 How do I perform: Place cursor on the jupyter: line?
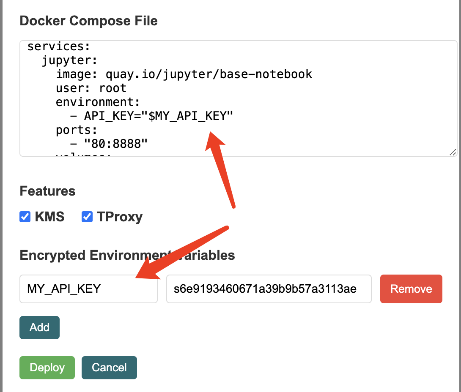(x=69, y=60)
